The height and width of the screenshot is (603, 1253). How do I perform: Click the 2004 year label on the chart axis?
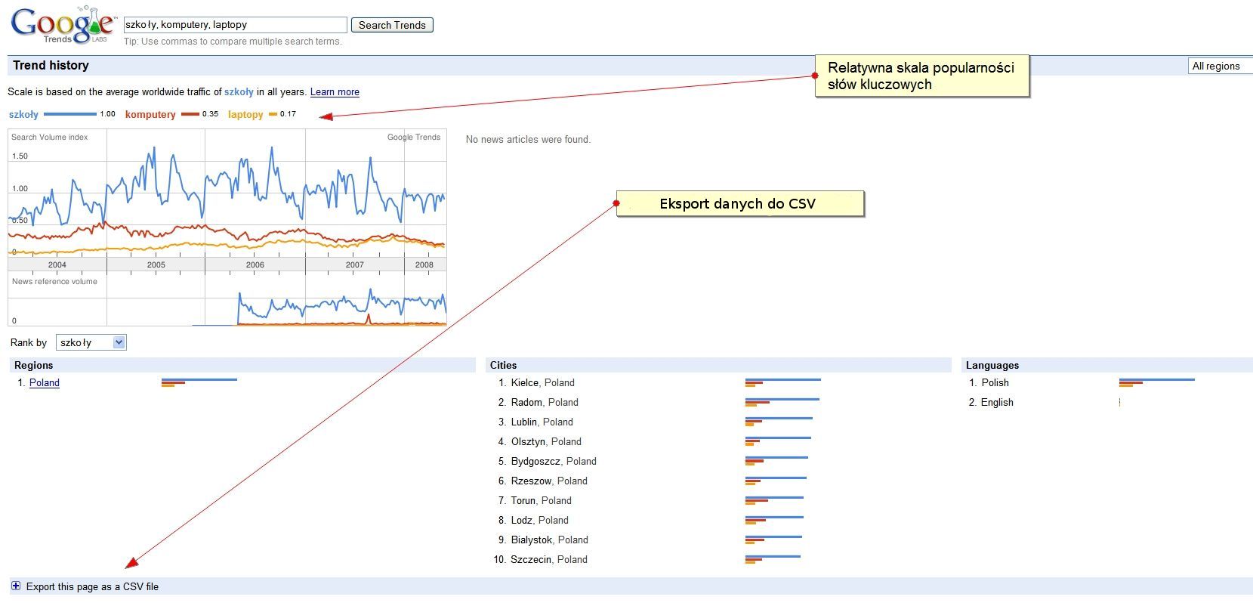[x=57, y=265]
